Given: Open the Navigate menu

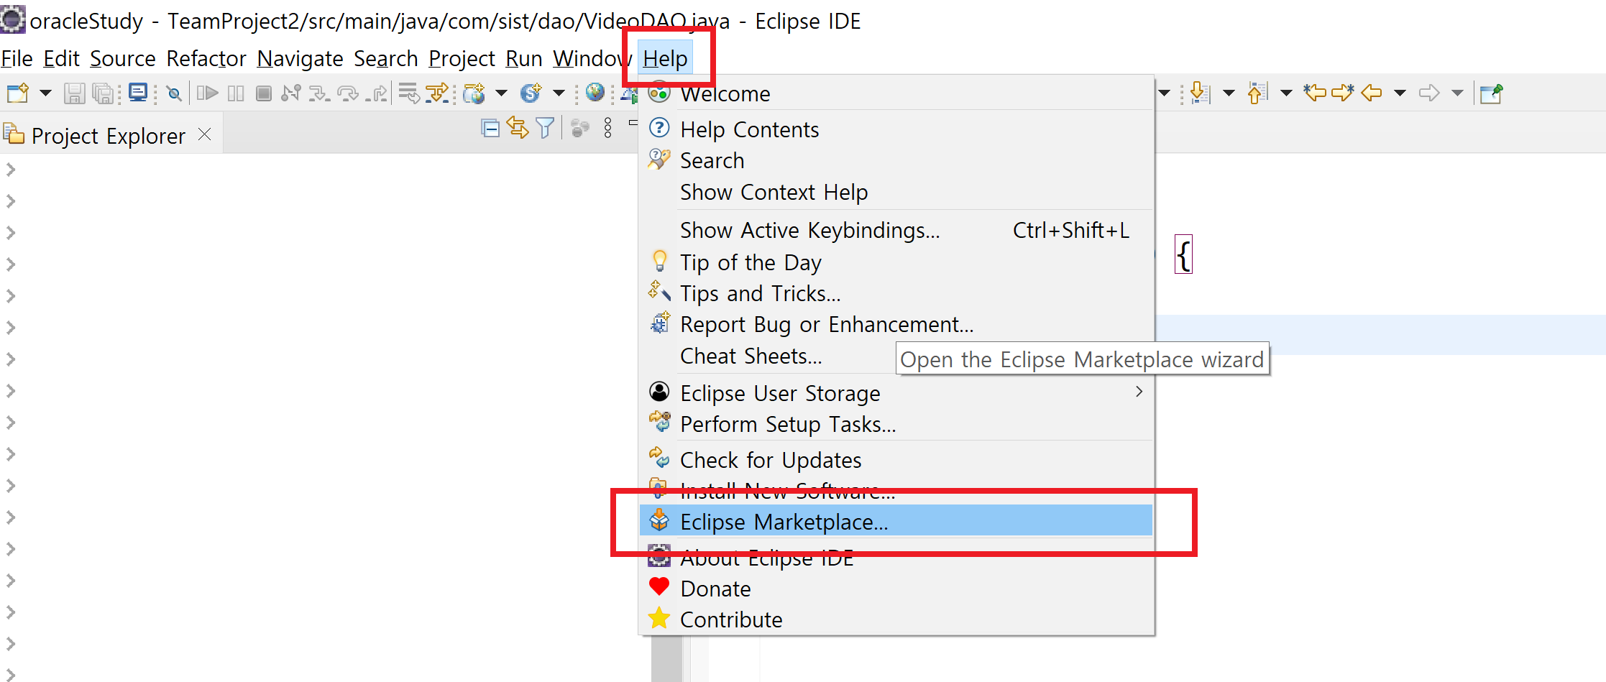Looking at the screenshot, I should coord(300,58).
